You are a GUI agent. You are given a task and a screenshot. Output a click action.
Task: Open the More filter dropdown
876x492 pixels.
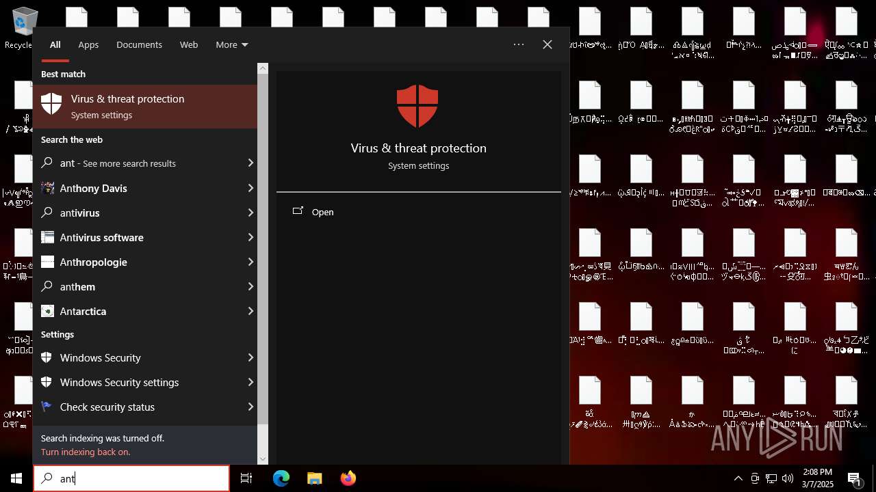tap(231, 44)
